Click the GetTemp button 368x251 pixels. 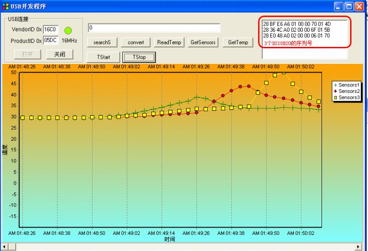click(x=238, y=42)
